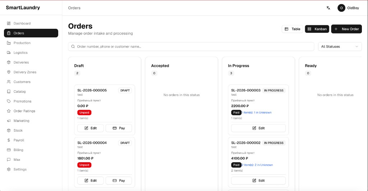The height and width of the screenshot is (191, 368).
Task: Focus the order search field
Action: point(190,46)
